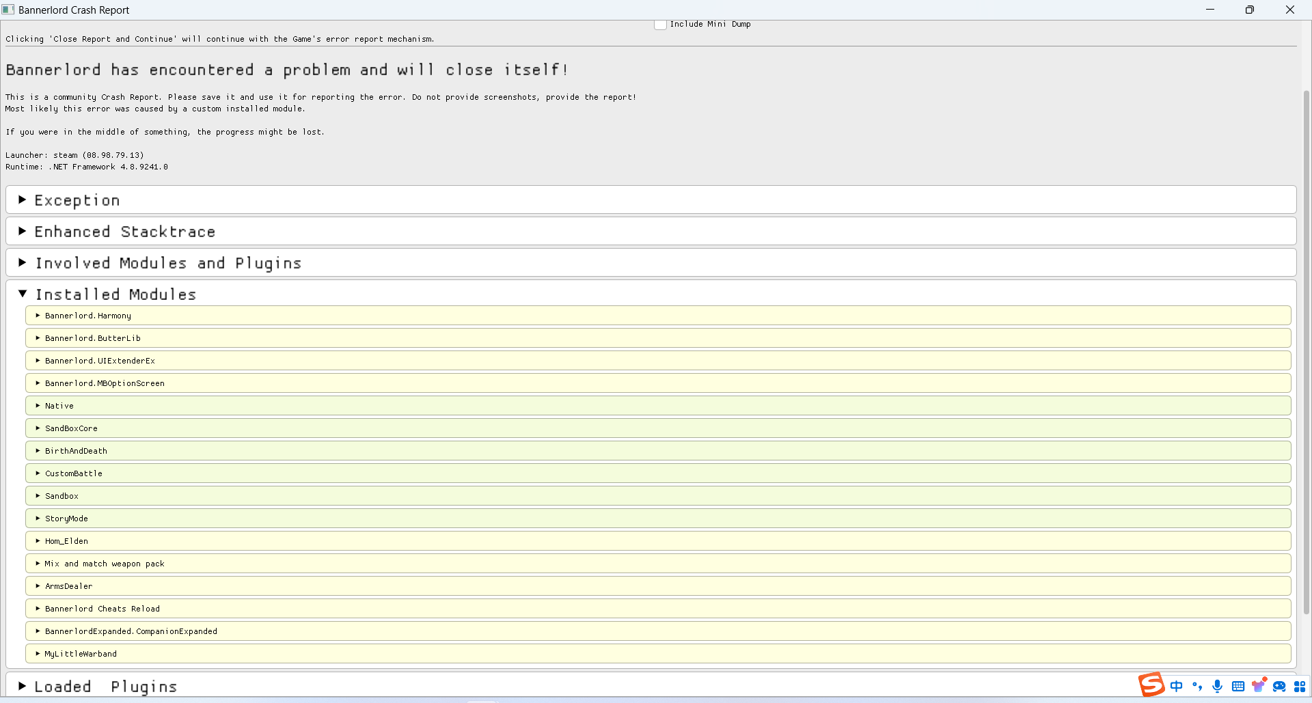
Task: Click the Runtime .NET Framework version line
Action: pyautogui.click(x=87, y=167)
